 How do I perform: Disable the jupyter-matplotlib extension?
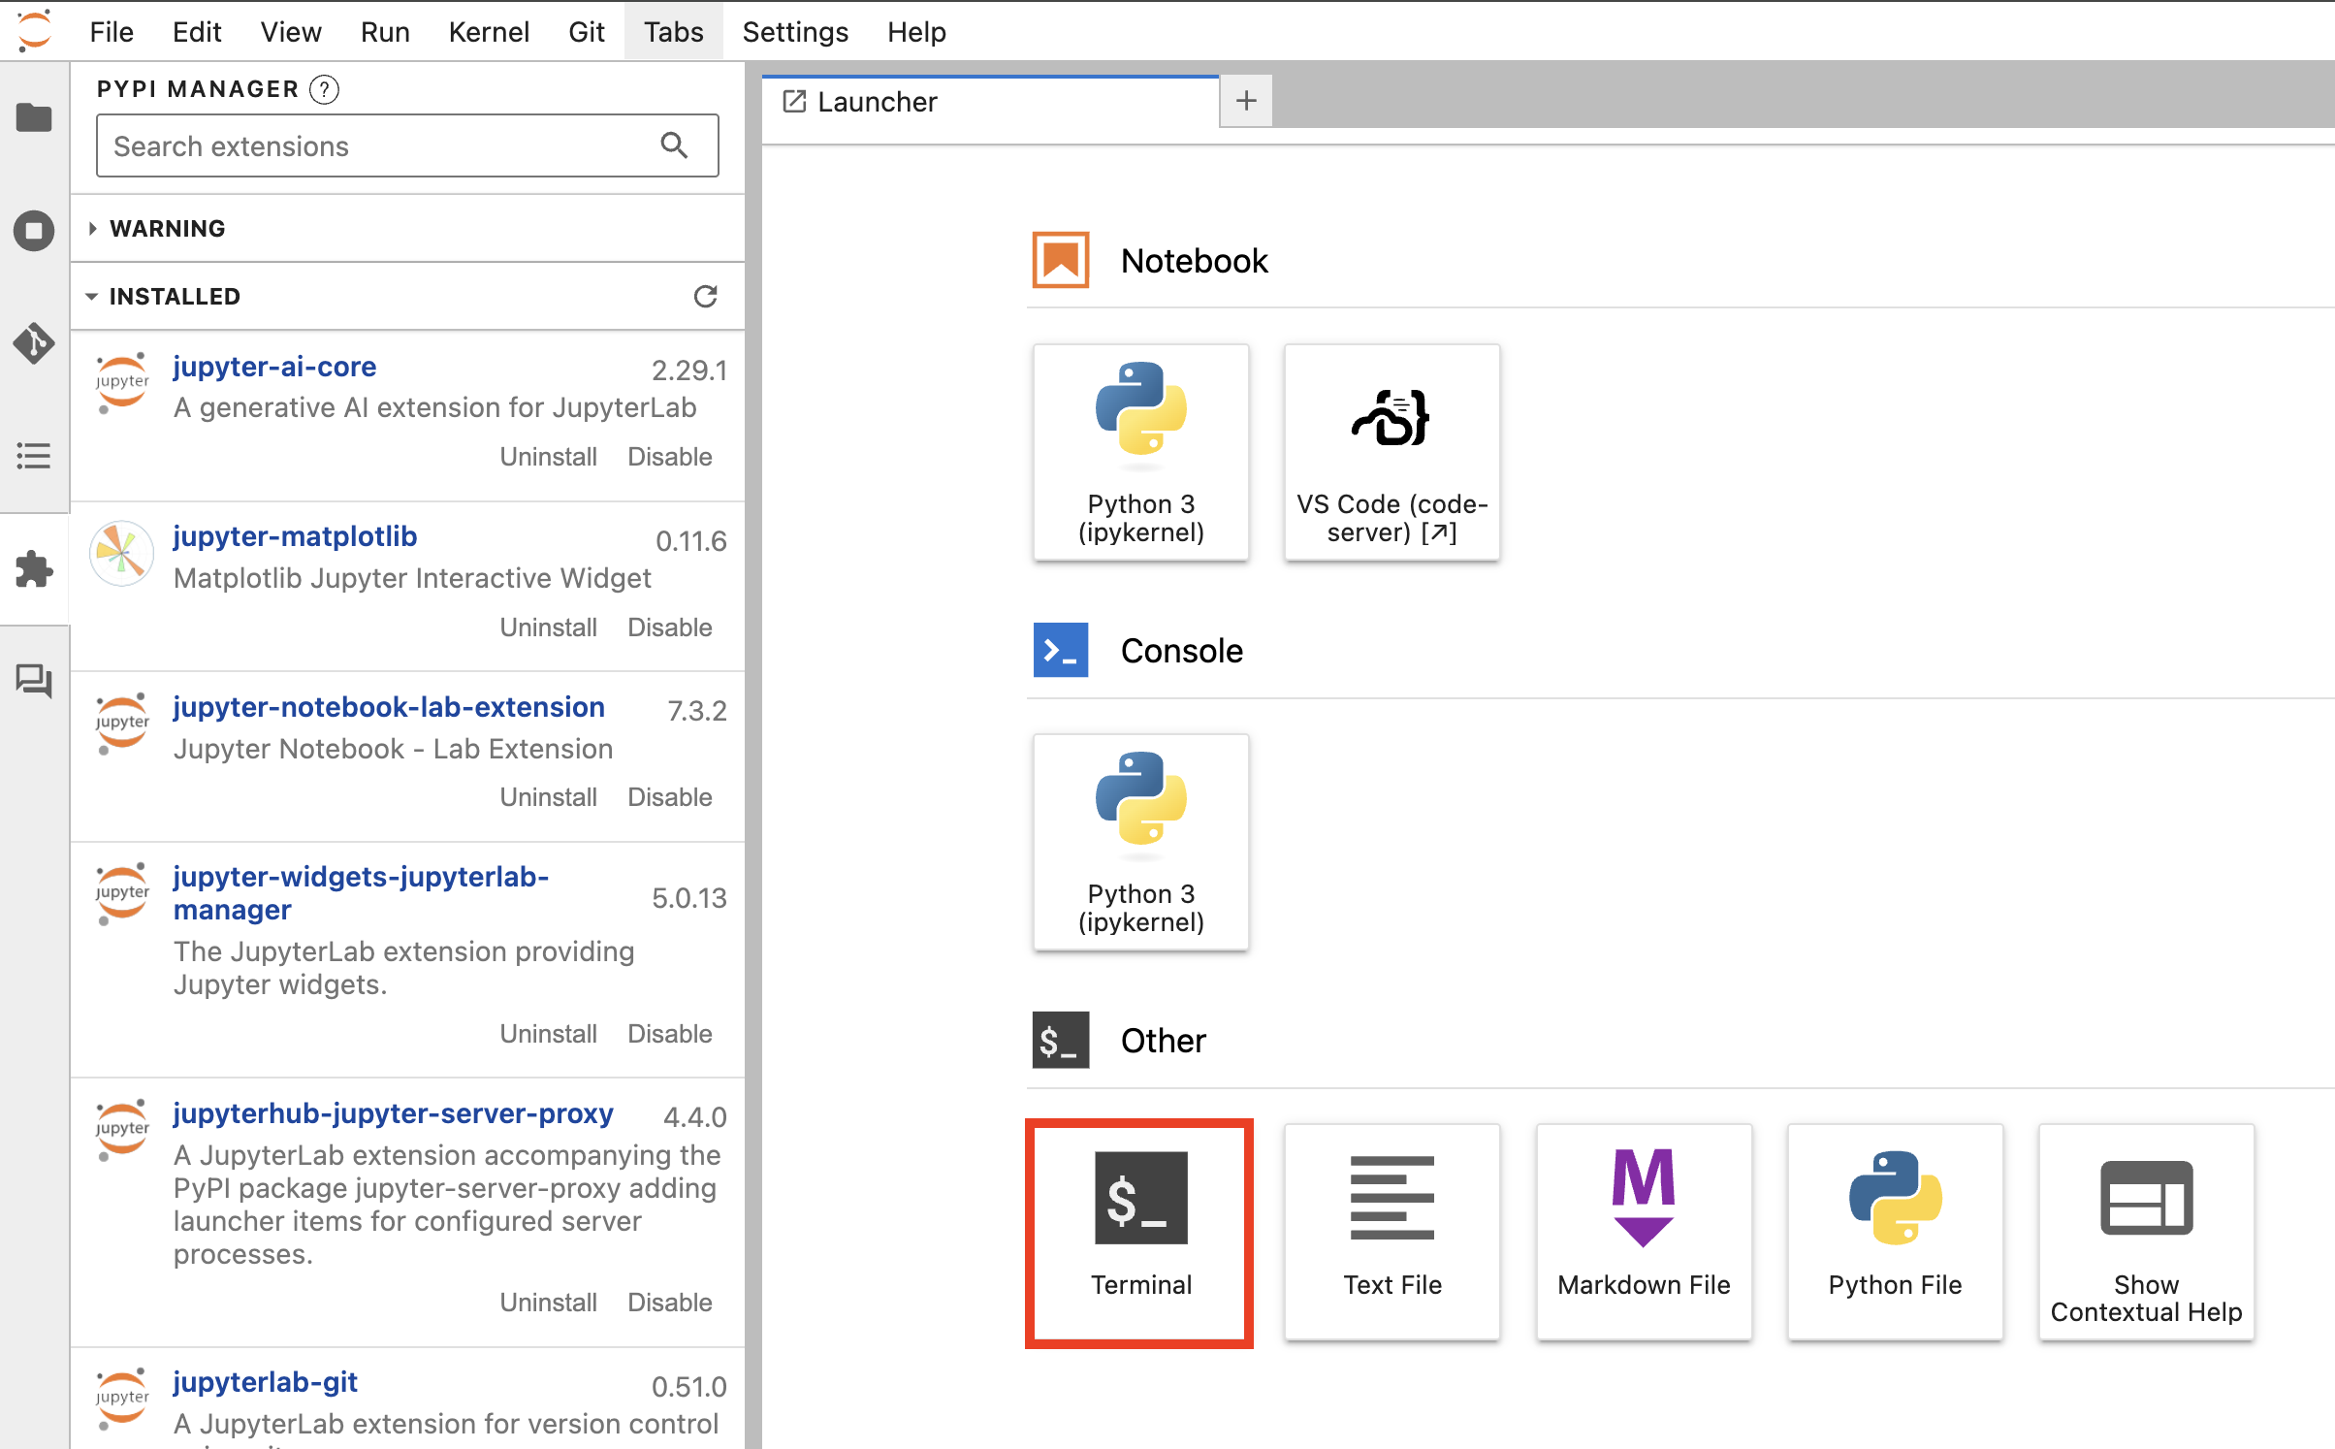[x=669, y=628]
